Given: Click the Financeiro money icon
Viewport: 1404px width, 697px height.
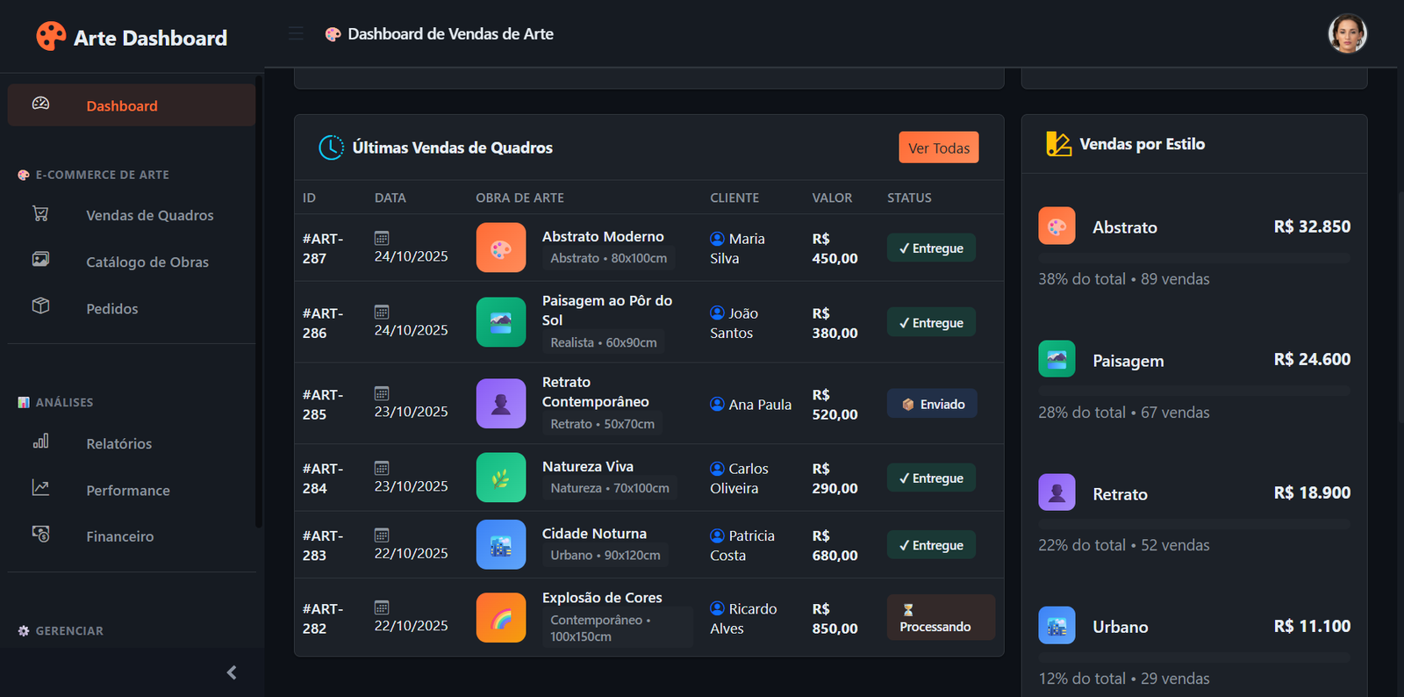Looking at the screenshot, I should pos(40,534).
